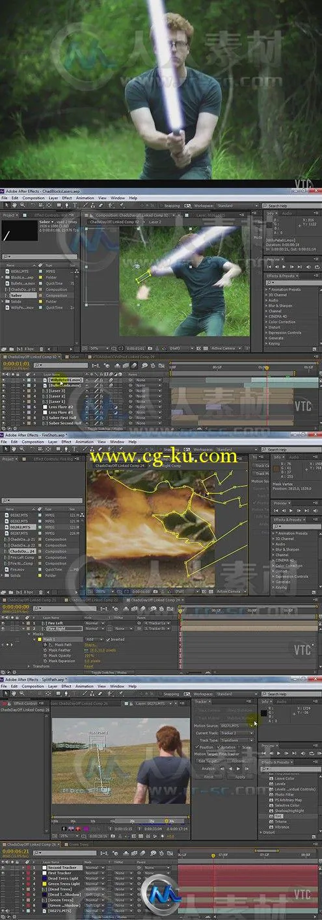The width and height of the screenshot is (322, 920).
Task: Select the Selection tool in ChadBlocksLasers.aep toolbar
Action: (5, 204)
